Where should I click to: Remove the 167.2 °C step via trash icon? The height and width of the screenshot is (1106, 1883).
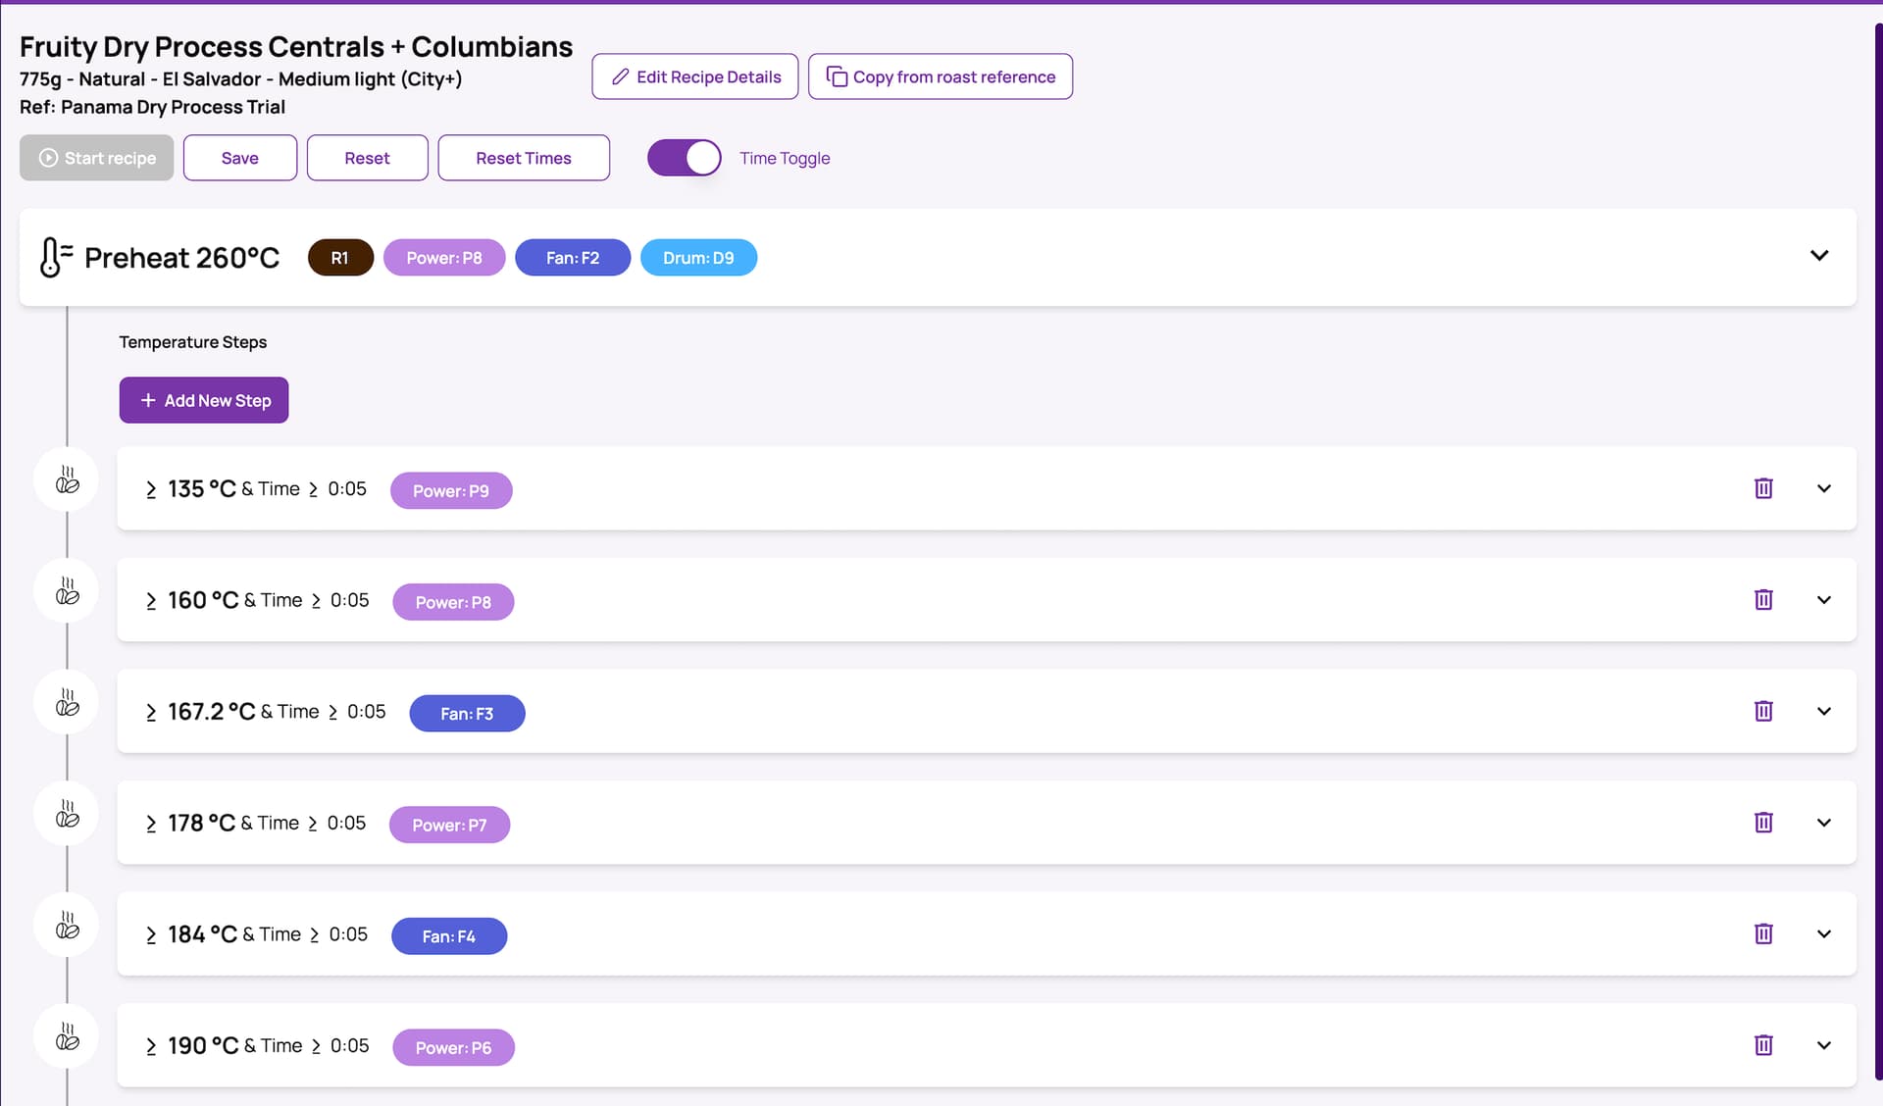pos(1763,711)
